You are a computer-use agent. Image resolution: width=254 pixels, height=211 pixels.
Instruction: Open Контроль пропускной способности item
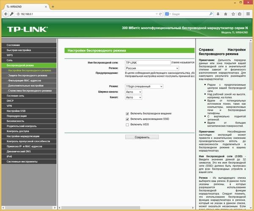pos(29,141)
